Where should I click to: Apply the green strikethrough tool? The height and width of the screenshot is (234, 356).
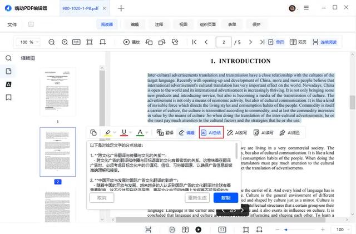pyautogui.click(x=140, y=132)
